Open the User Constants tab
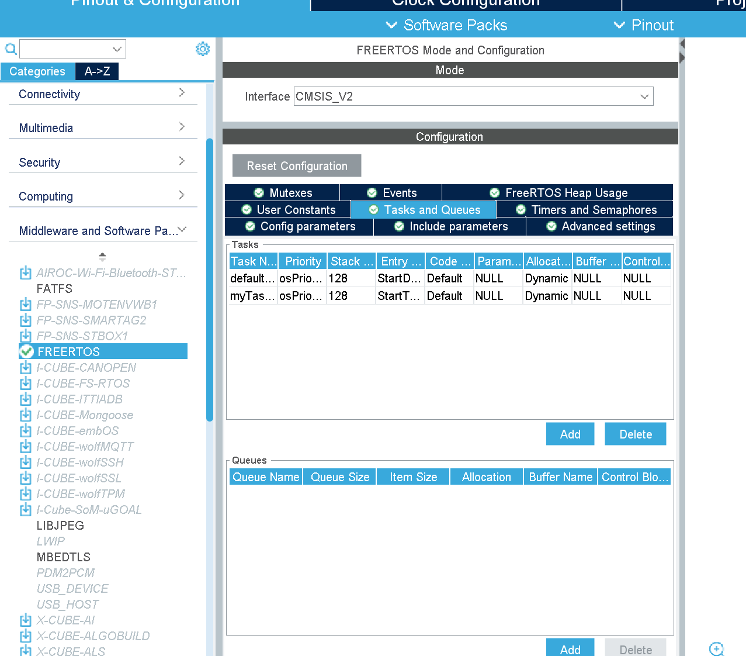The width and height of the screenshot is (746, 656). click(x=287, y=210)
